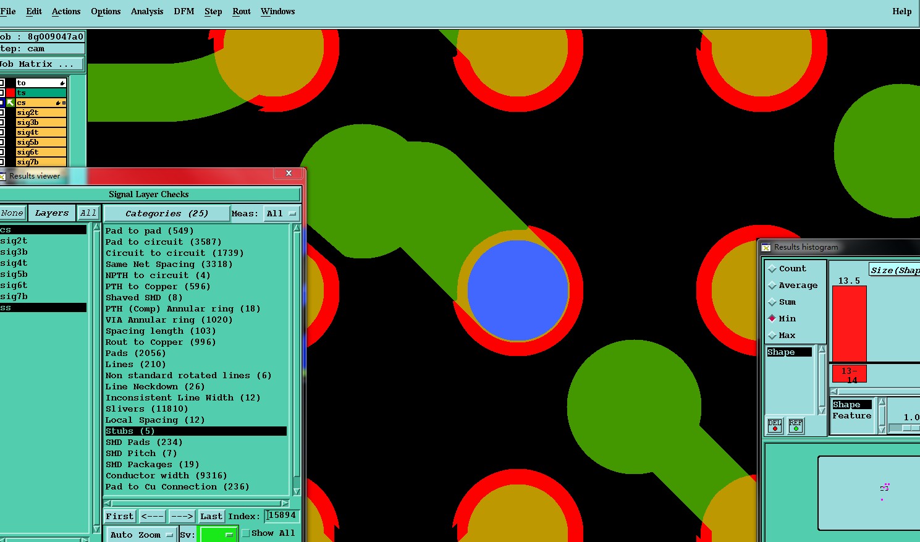
Task: Click the None layers button
Action: (x=12, y=213)
